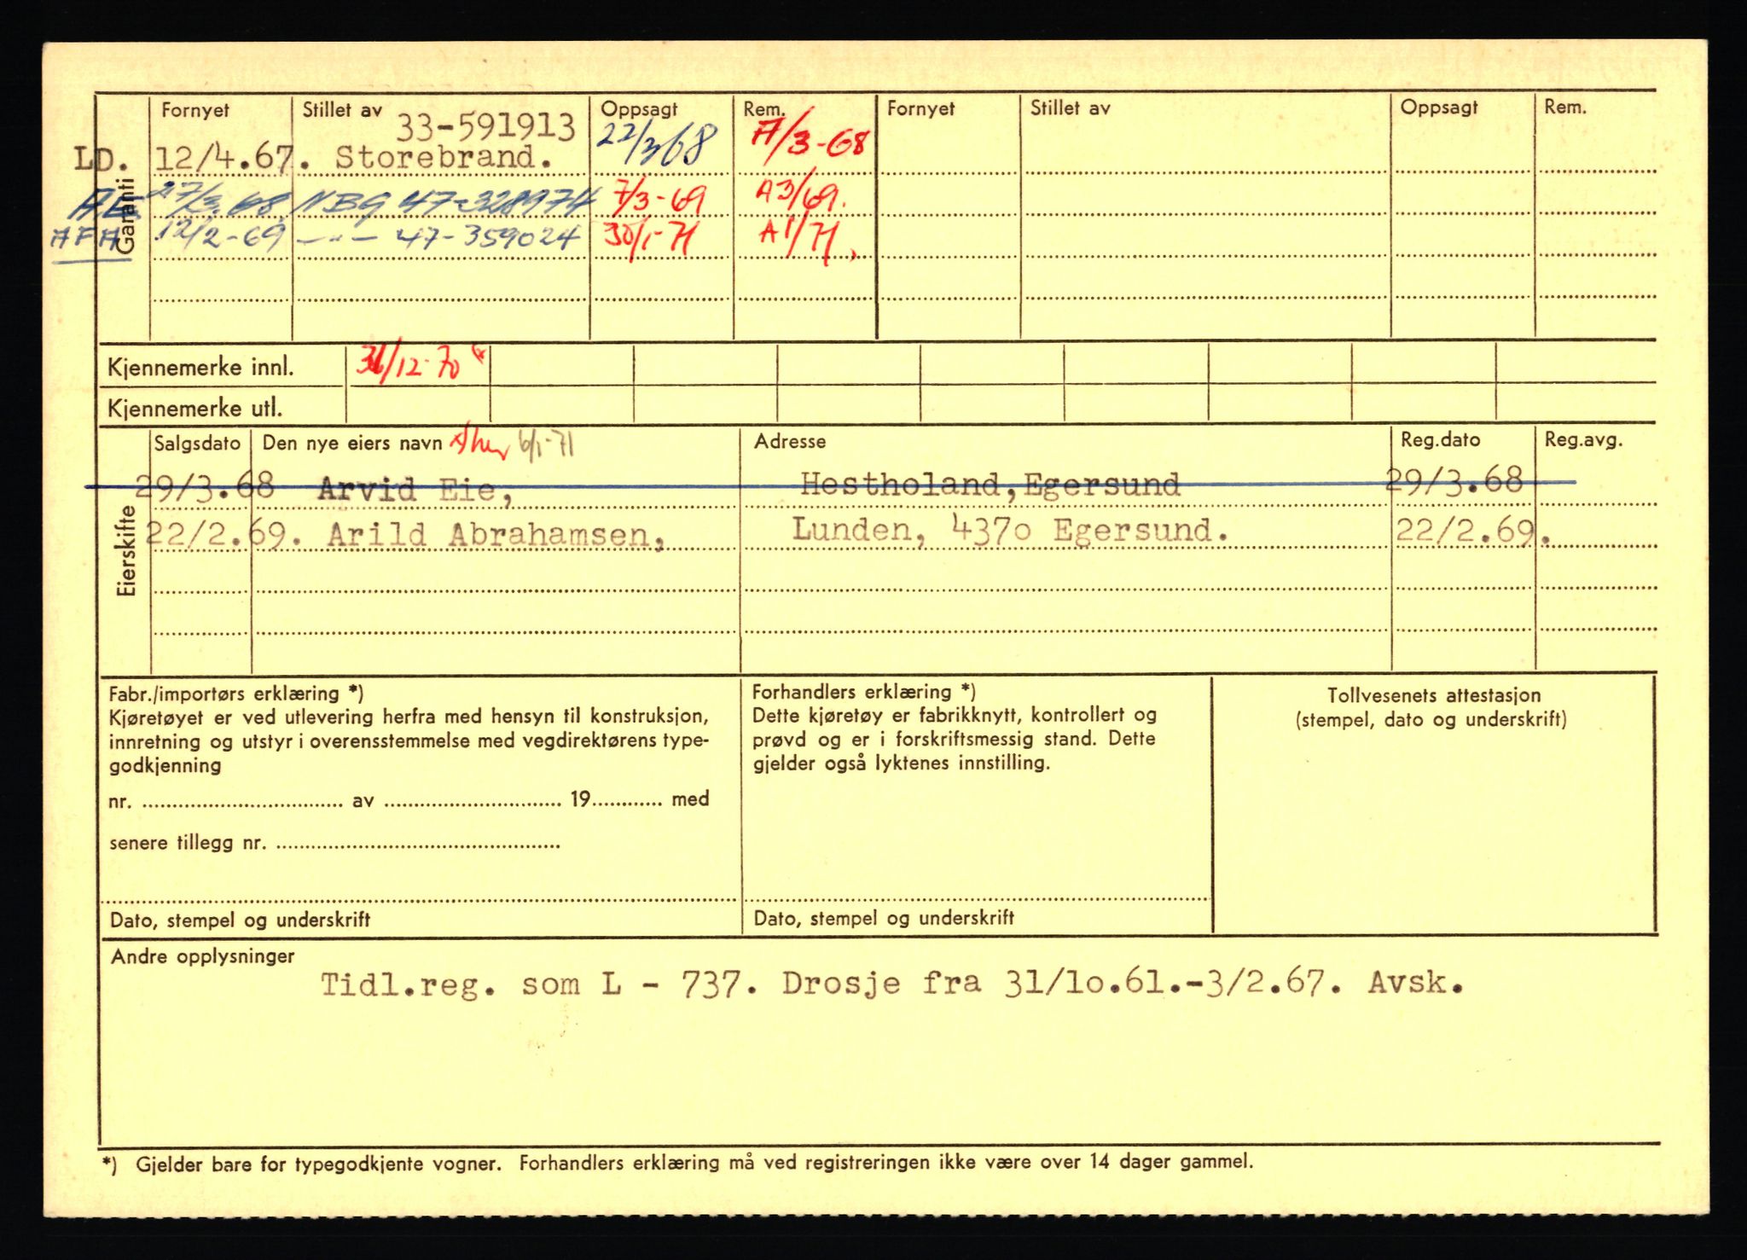The image size is (1747, 1260).
Task: Click the right-hand 'Stillet av' header
Action: (1070, 108)
